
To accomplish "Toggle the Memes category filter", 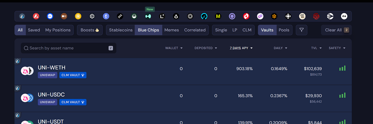I will pyautogui.click(x=172, y=30).
